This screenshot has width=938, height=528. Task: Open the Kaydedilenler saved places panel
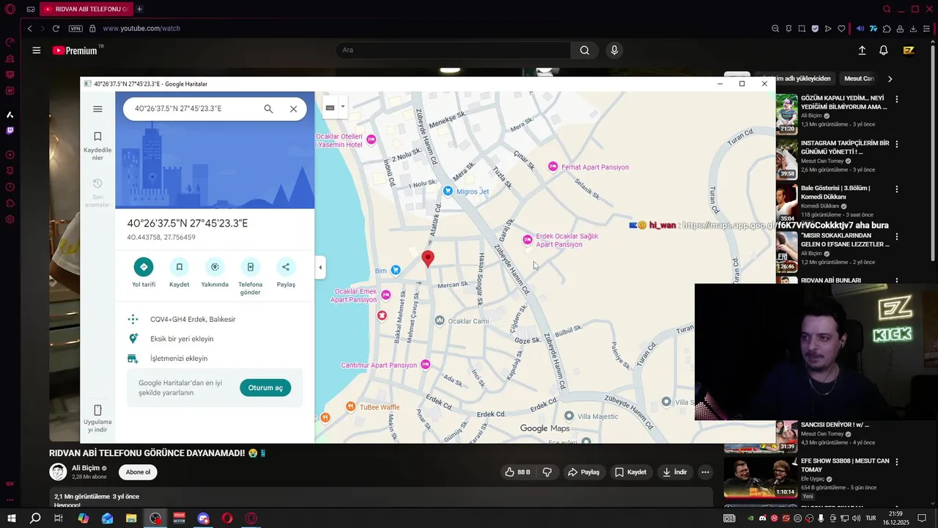pos(97,144)
